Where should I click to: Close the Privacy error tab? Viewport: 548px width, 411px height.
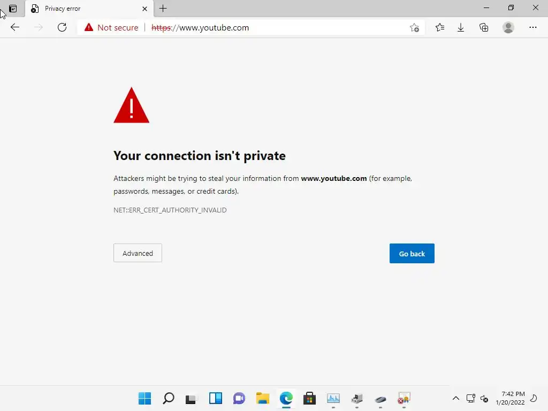coord(144,9)
